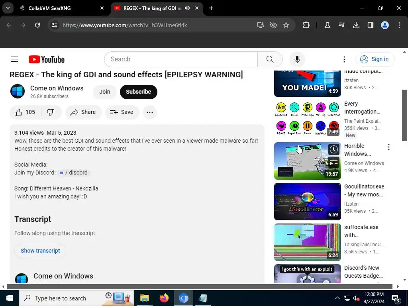
Task: Open the 'YOU MADE!' video thumbnail
Action: 307,84
